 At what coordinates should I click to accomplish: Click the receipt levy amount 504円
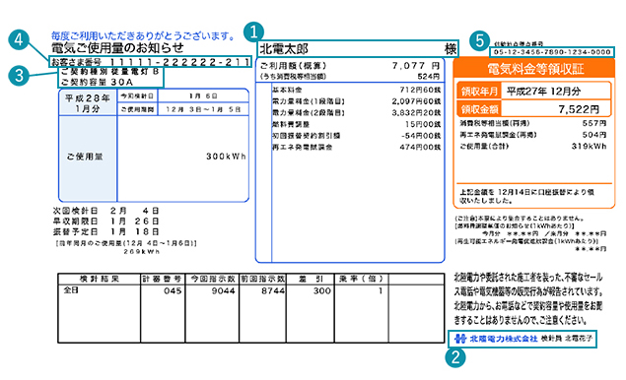pyautogui.click(x=594, y=135)
